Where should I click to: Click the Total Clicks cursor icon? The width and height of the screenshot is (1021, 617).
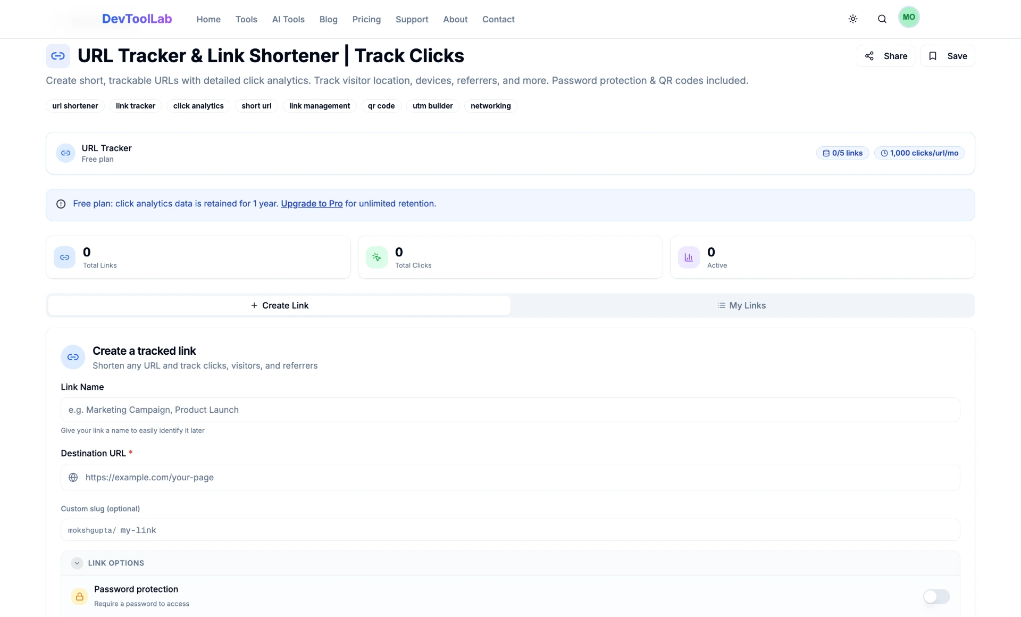tap(376, 257)
